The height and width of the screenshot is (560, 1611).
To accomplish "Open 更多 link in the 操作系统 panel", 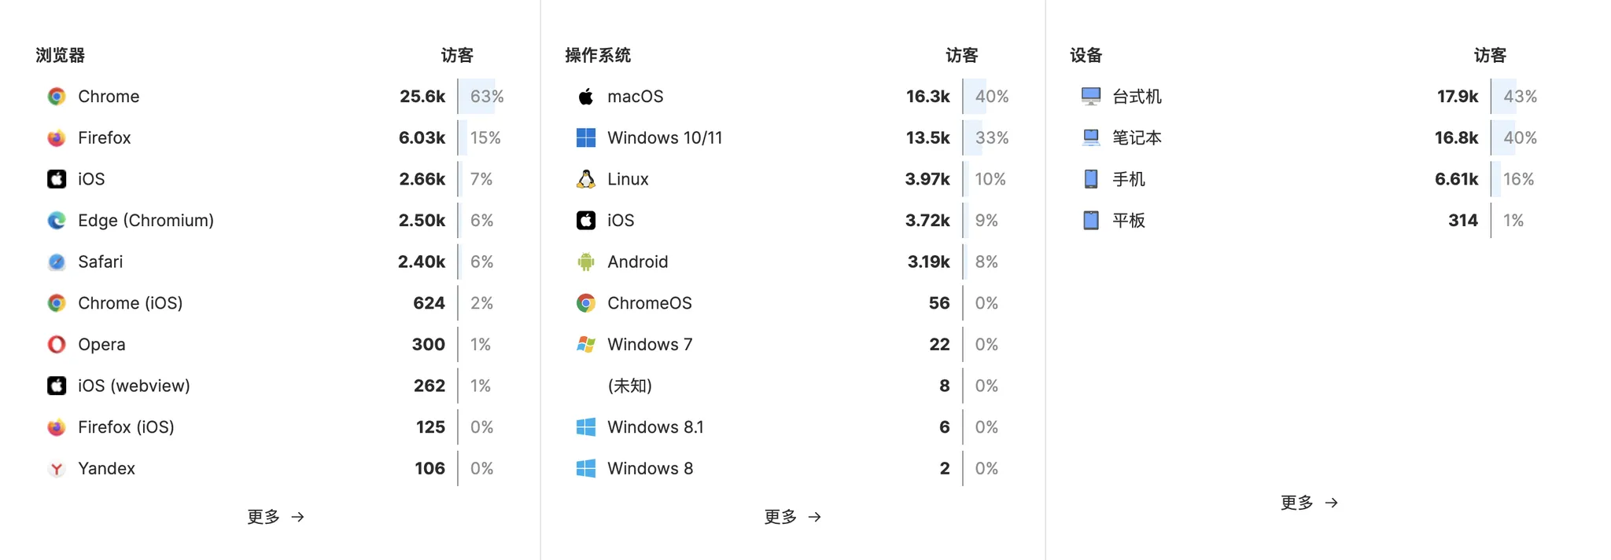I will [791, 516].
